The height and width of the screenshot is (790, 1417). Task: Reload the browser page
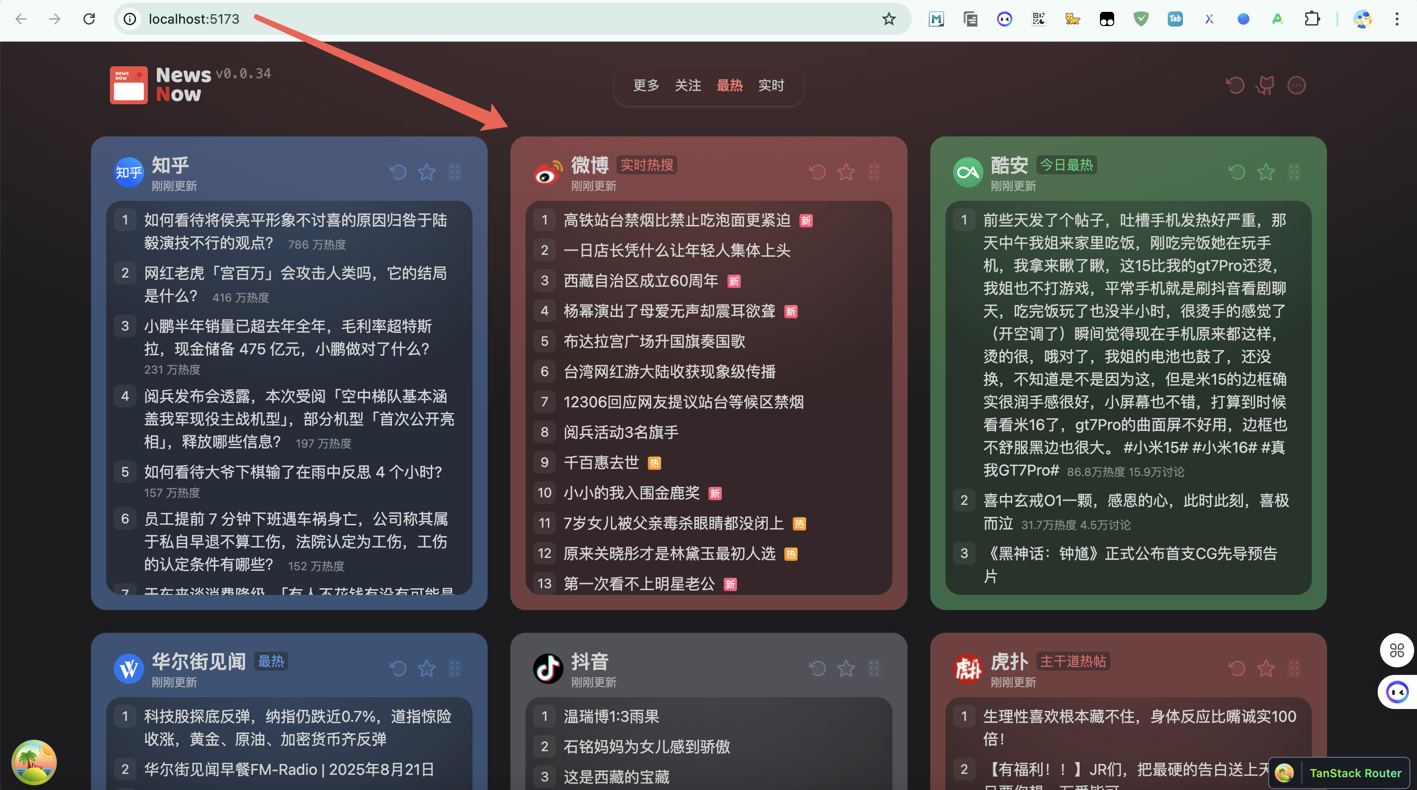point(89,19)
